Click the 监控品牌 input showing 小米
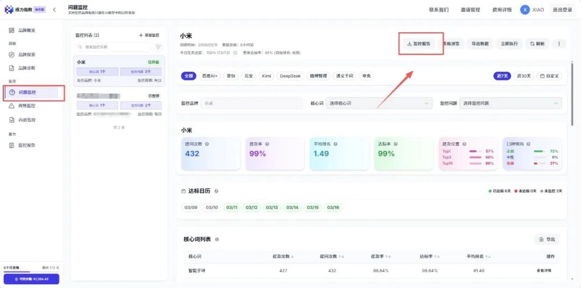Screen dimensions: 581x288 point(252,103)
